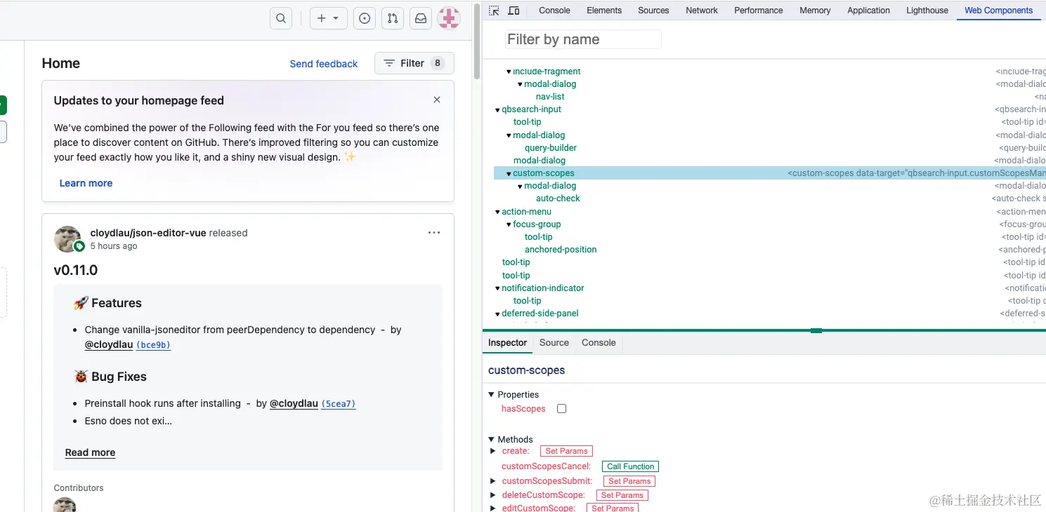Expand the create method arrow
Viewport: 1046px width, 512px height.
coord(493,451)
